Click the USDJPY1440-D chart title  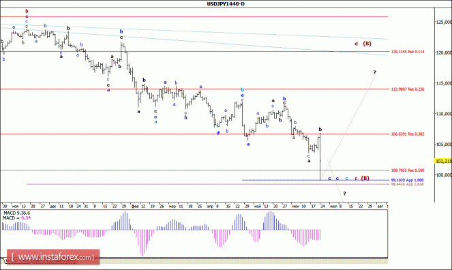(226, 3)
